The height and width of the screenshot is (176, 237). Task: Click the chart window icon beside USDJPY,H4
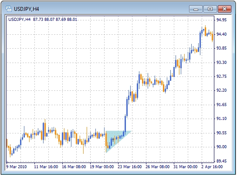pyautogui.click(x=9, y=9)
